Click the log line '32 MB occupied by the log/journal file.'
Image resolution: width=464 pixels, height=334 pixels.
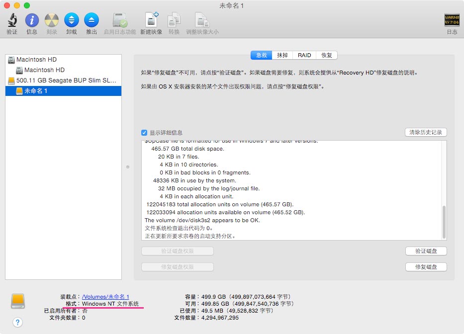tap(208, 188)
